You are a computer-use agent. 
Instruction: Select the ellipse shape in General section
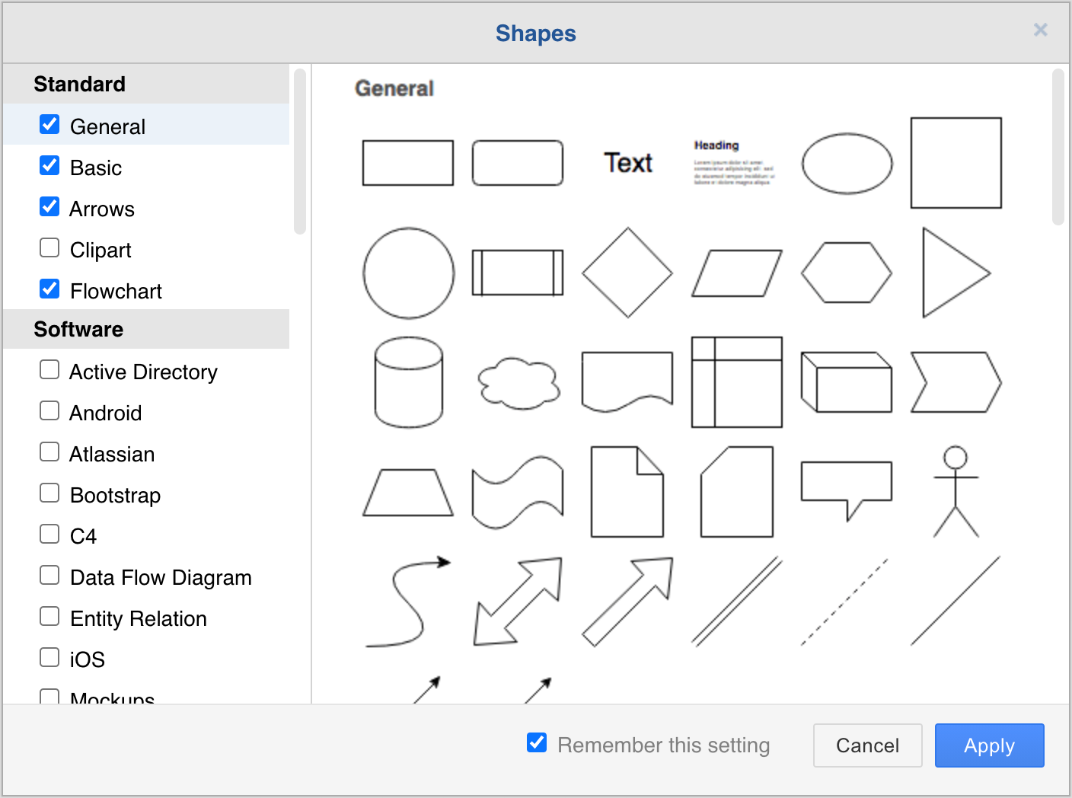tap(847, 162)
